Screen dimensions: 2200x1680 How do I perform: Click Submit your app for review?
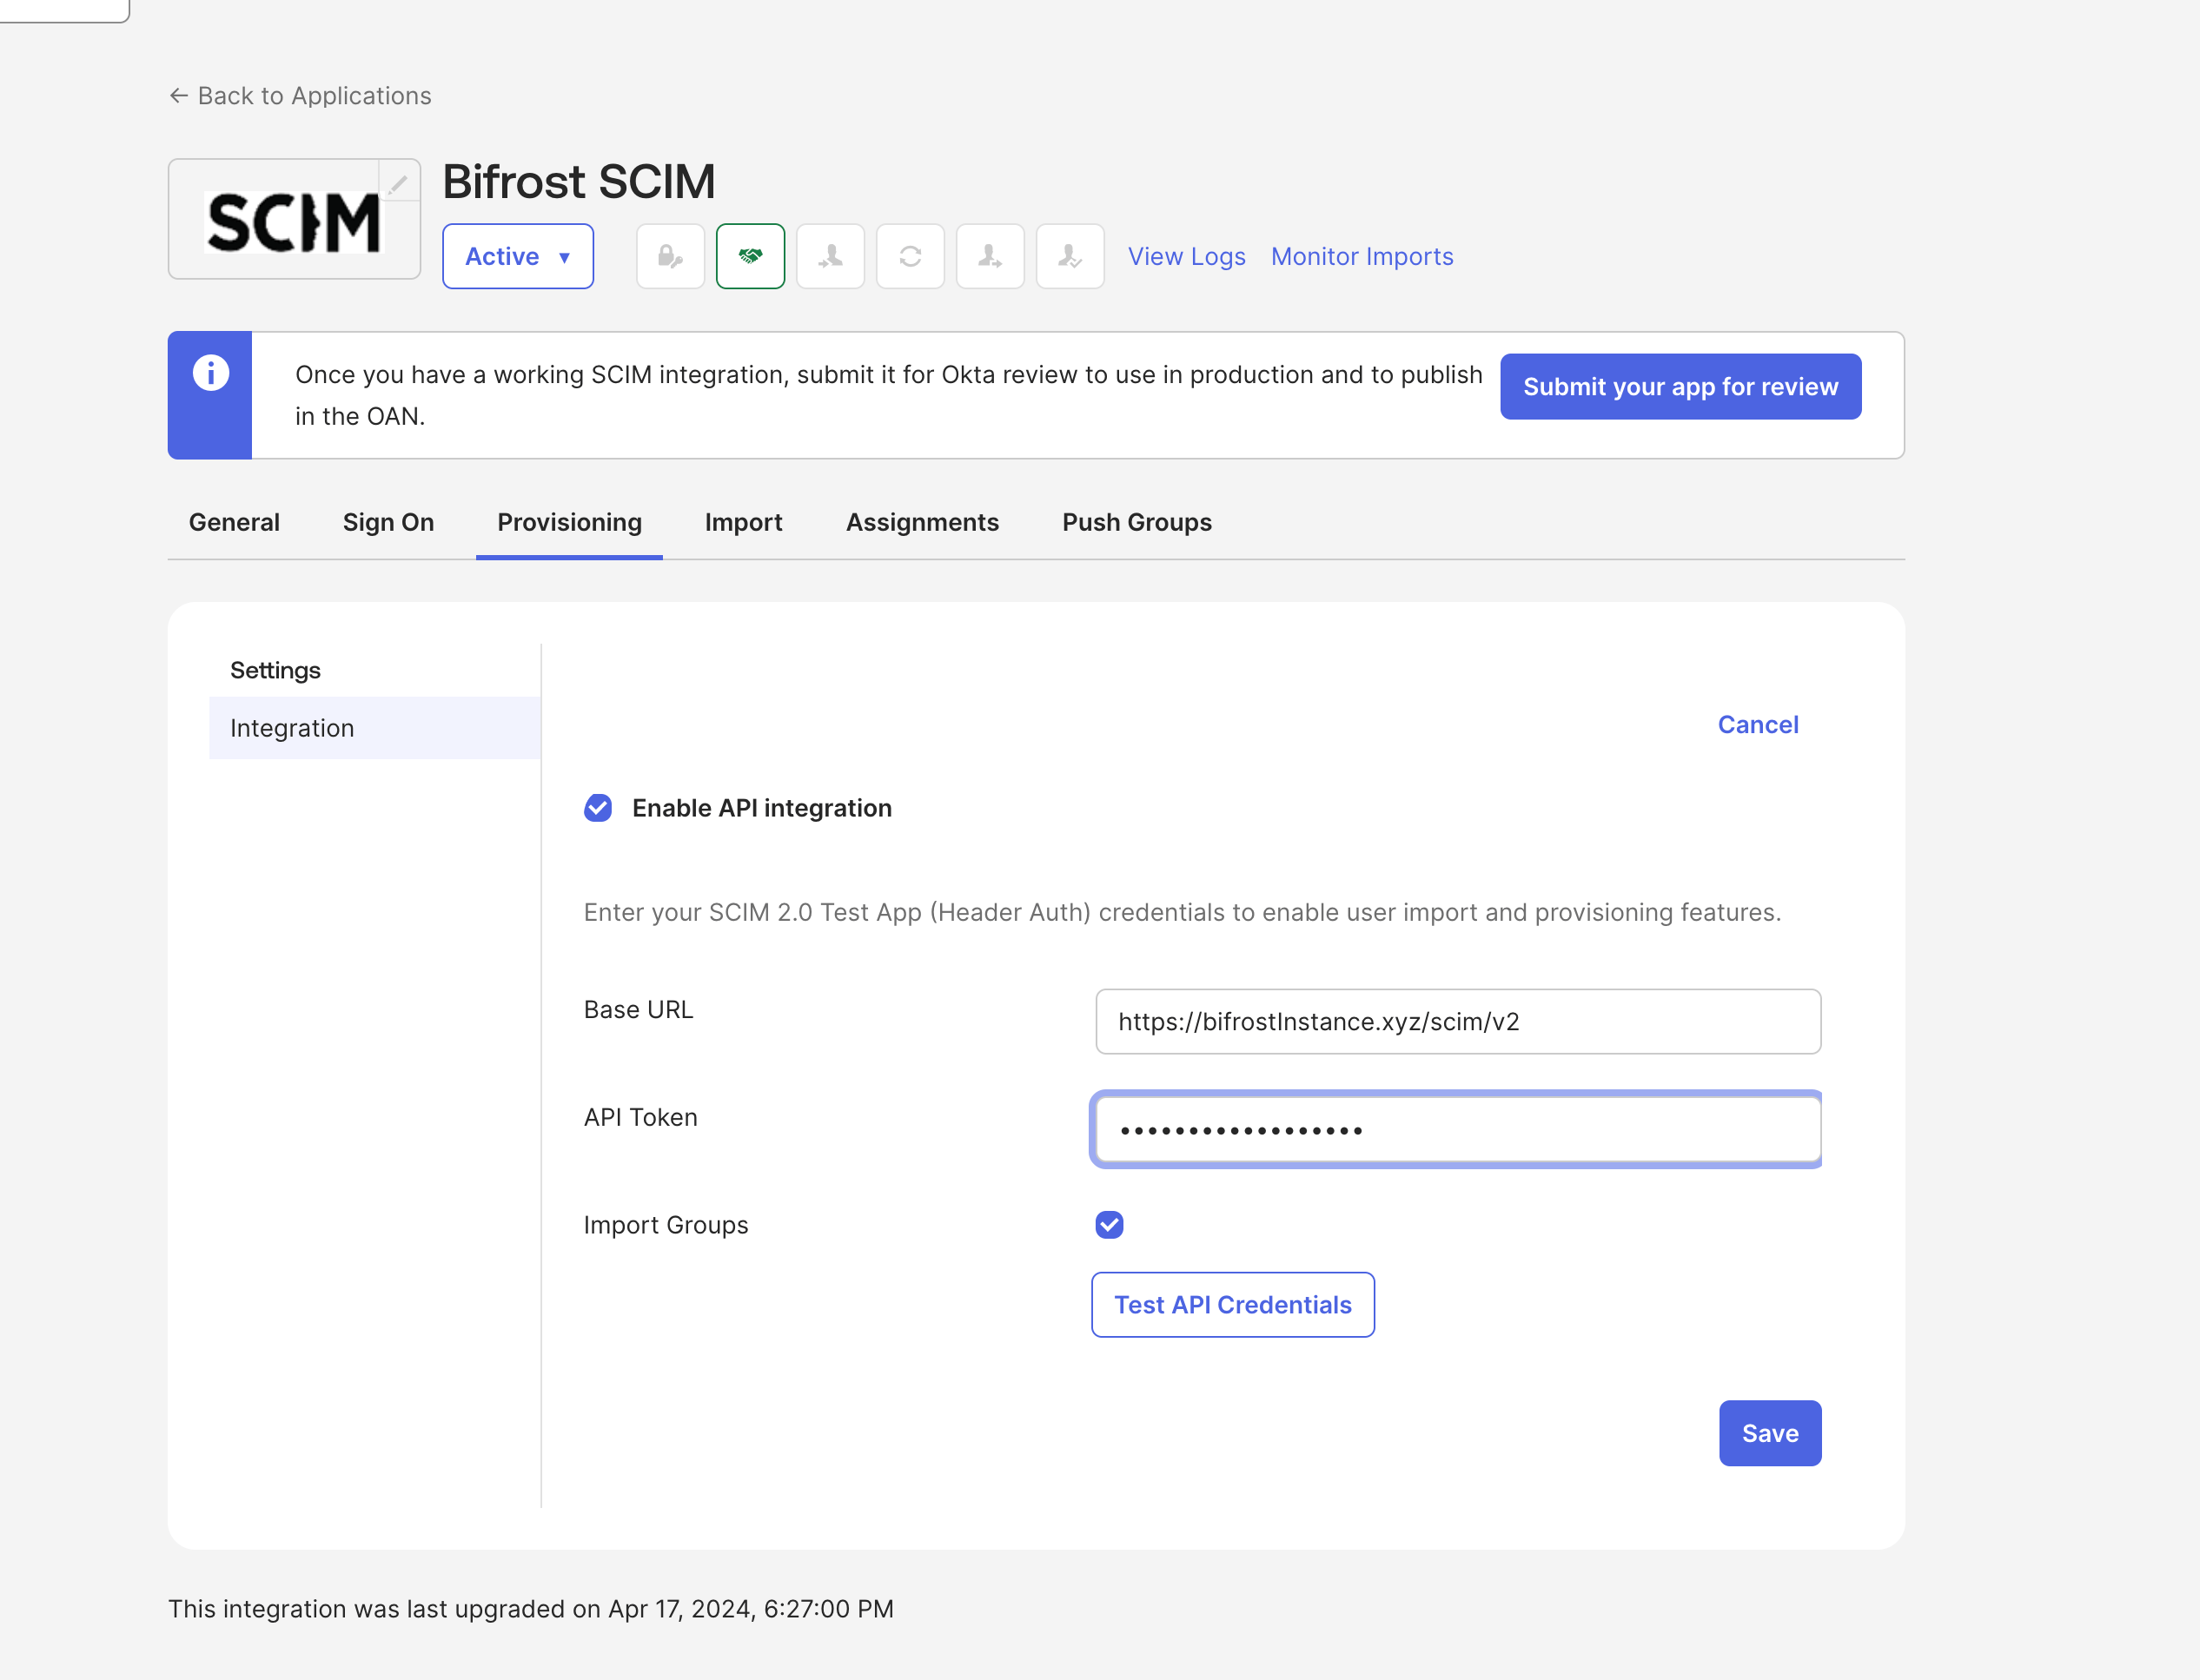(1680, 386)
